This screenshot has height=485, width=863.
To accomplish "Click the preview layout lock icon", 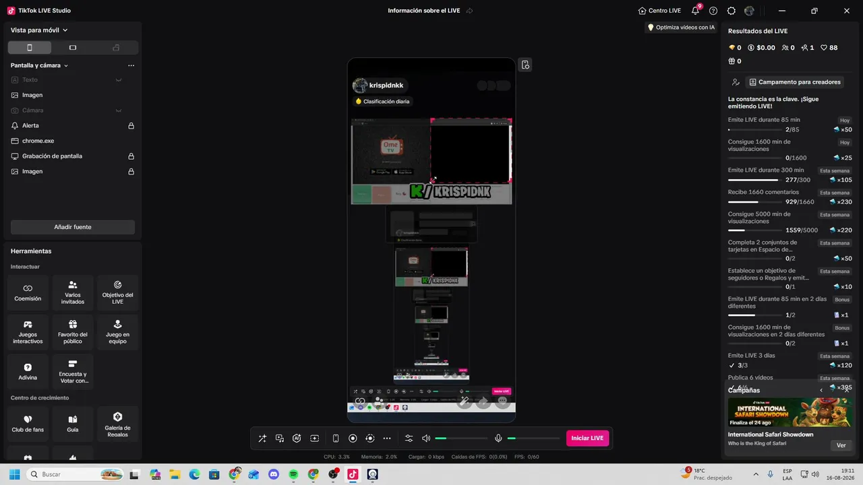I will [x=525, y=65].
